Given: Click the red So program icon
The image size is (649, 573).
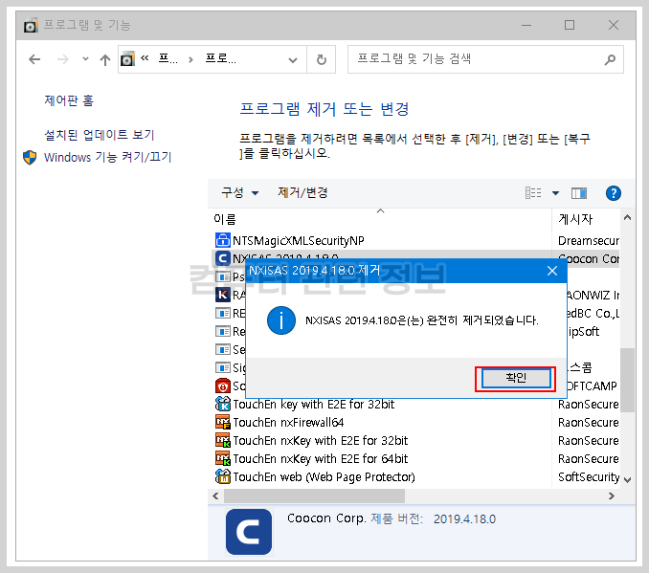Looking at the screenshot, I should click(223, 386).
